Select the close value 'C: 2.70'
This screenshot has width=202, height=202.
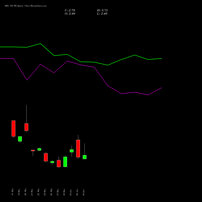[70, 11]
